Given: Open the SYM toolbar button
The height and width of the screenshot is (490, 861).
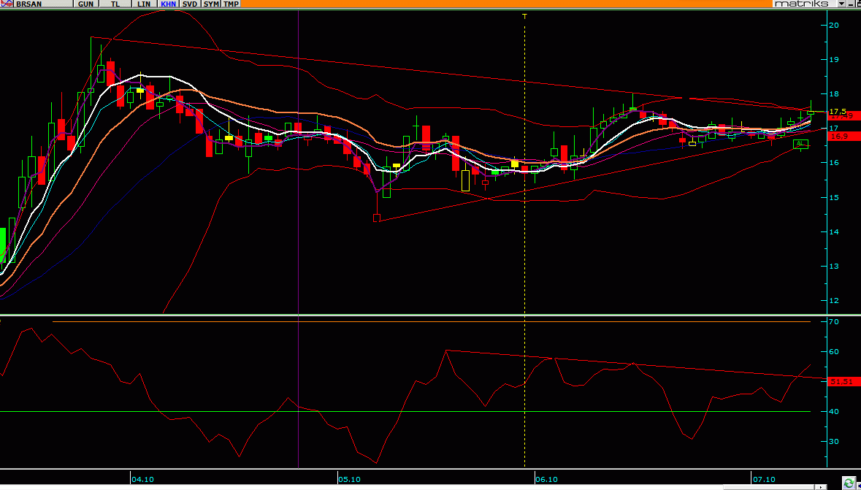Looking at the screenshot, I should pos(211,4).
